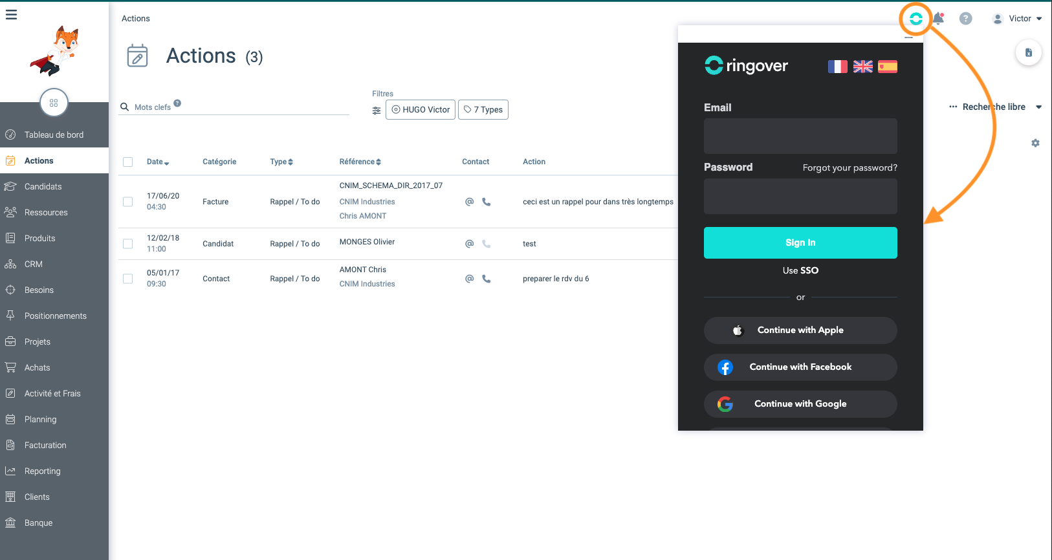Sort the table by Date column
This screenshot has width=1052, height=560.
pyautogui.click(x=157, y=162)
